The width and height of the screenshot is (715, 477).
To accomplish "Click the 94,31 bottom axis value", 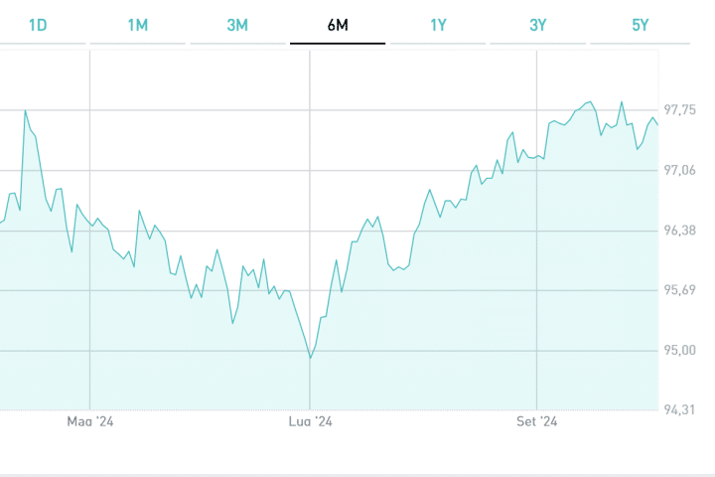I will pyautogui.click(x=679, y=410).
